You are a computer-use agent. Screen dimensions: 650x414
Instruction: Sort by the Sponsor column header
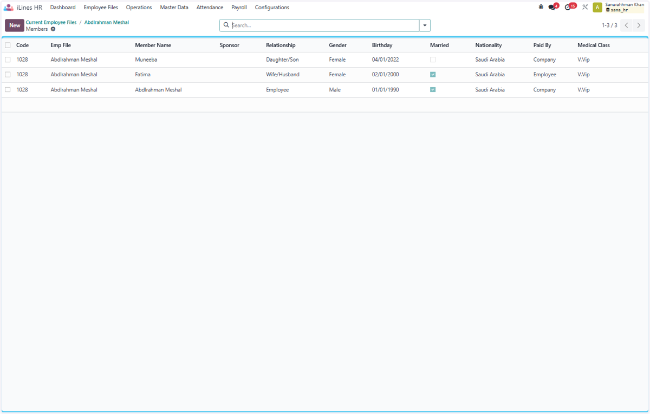click(x=229, y=45)
